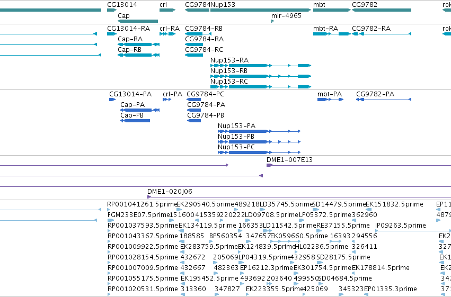451x297 pixels.
Task: Click the CG9784-PC protein label
Action: point(205,94)
